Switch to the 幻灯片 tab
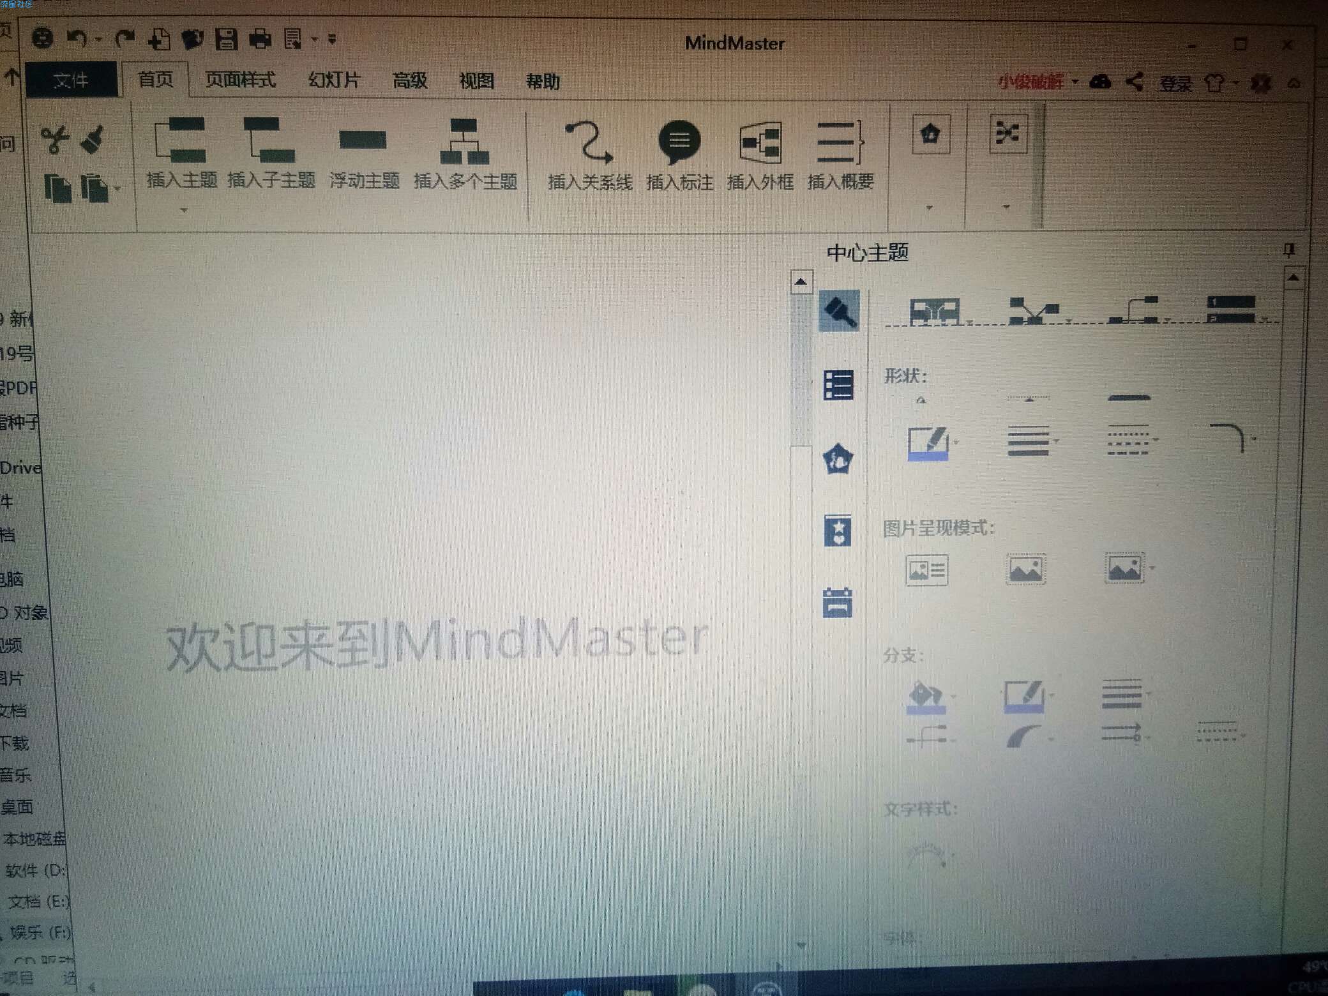Image resolution: width=1328 pixels, height=996 pixels. pos(335,80)
